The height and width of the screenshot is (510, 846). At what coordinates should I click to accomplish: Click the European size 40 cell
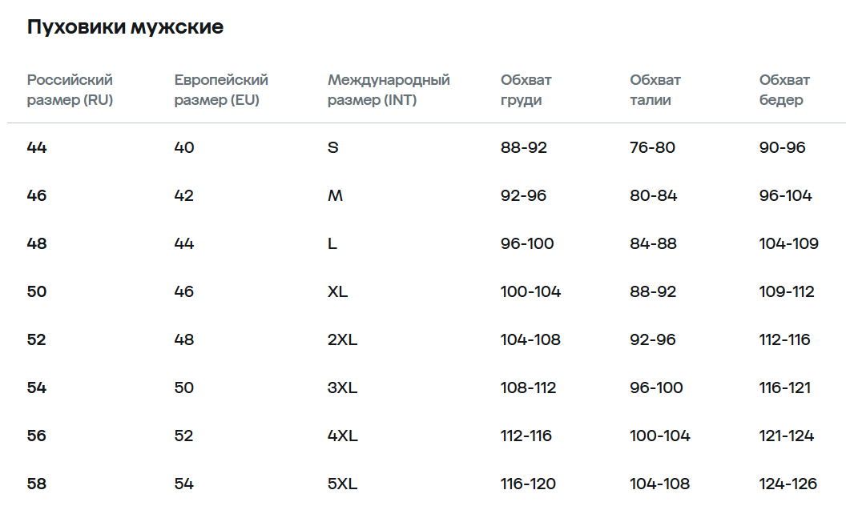click(184, 147)
